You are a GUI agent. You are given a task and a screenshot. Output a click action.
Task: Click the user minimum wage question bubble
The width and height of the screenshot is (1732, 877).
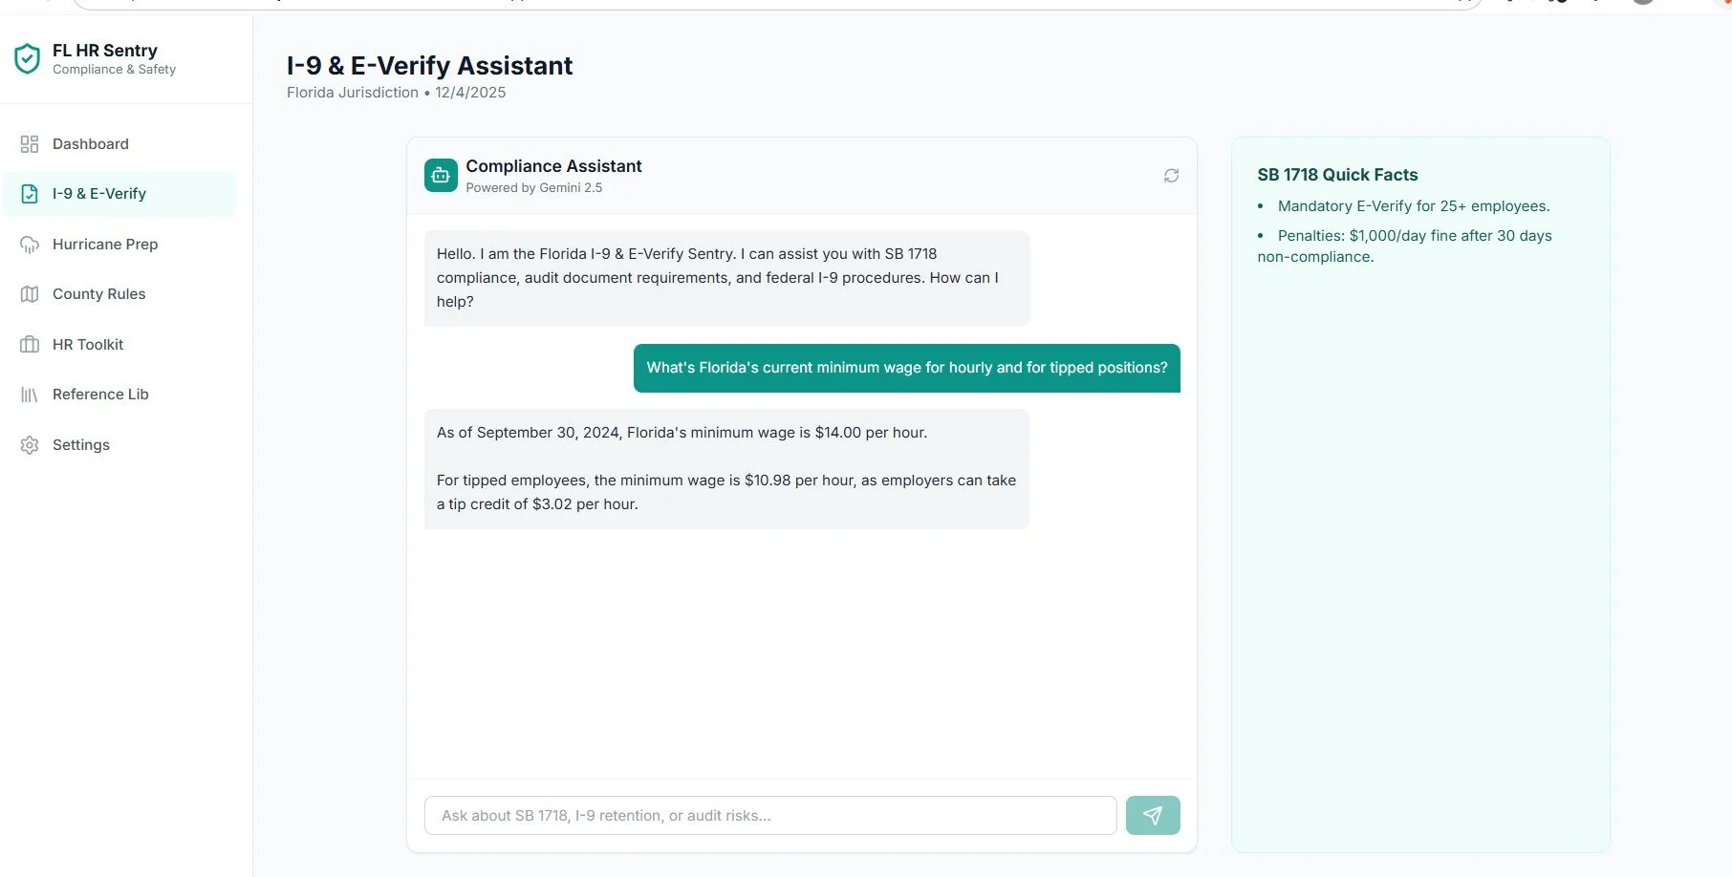point(907,368)
